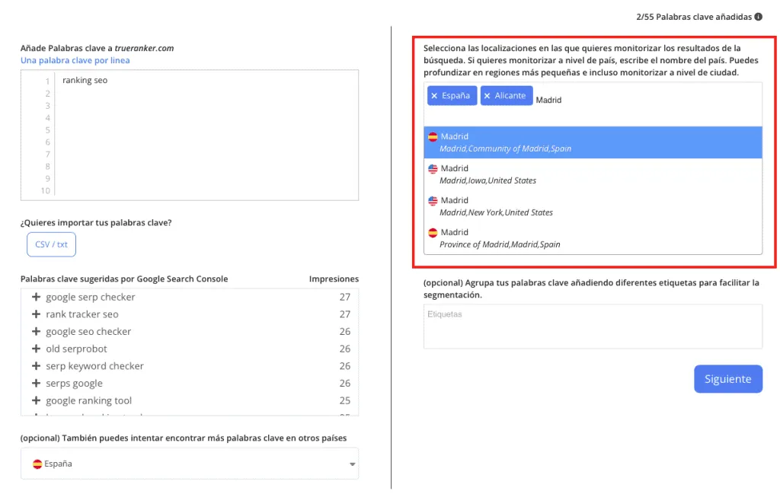Screen dimensions: 780x494
Task: Add suggested keyword google ranking tool
Action: [x=36, y=400]
